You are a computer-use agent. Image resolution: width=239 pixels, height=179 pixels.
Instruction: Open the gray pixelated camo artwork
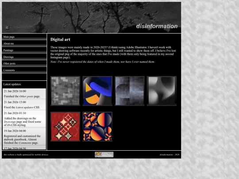pos(66,91)
